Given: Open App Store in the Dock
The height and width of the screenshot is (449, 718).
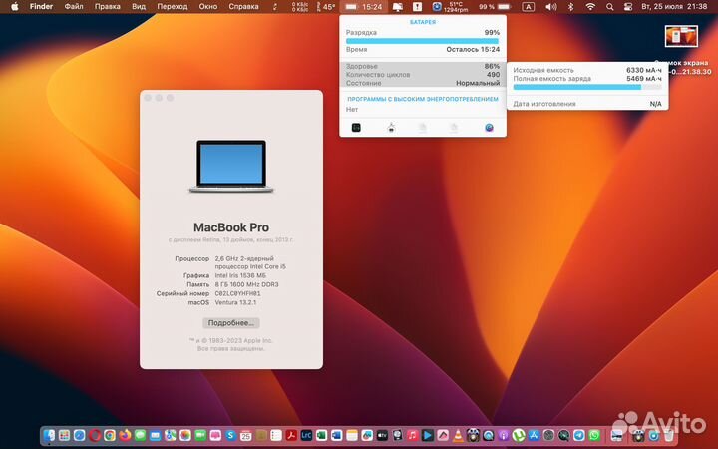Looking at the screenshot, I should point(534,435).
